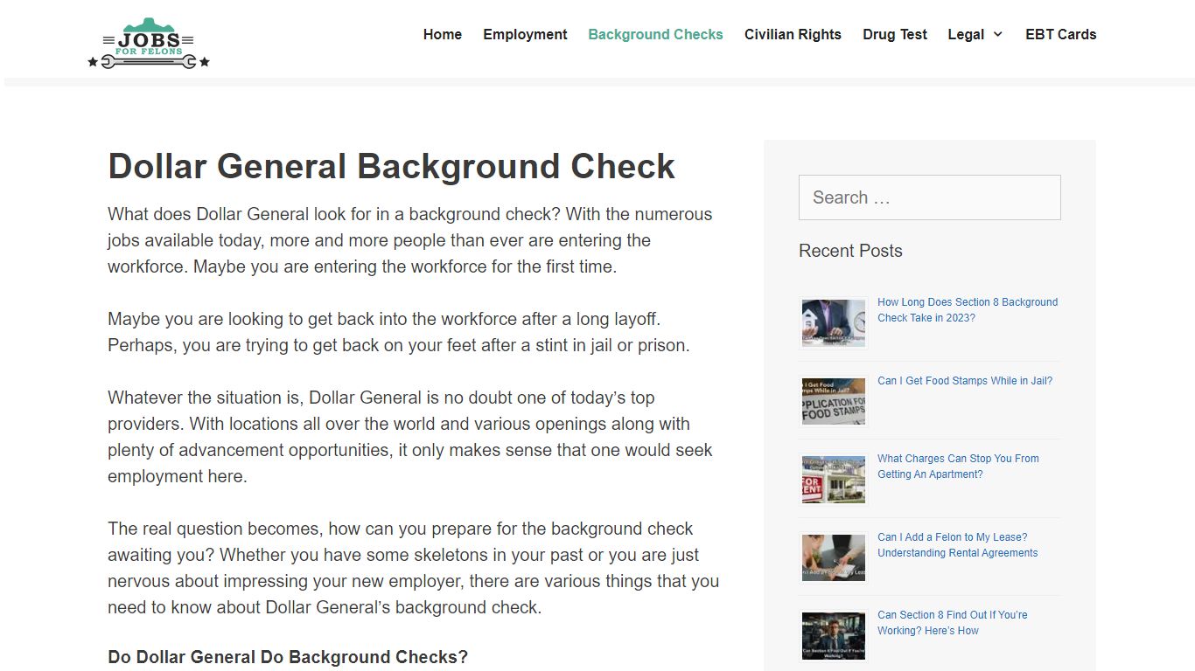
Task: Open Can I Get Food Stamps While in Jail post
Action: tap(965, 381)
